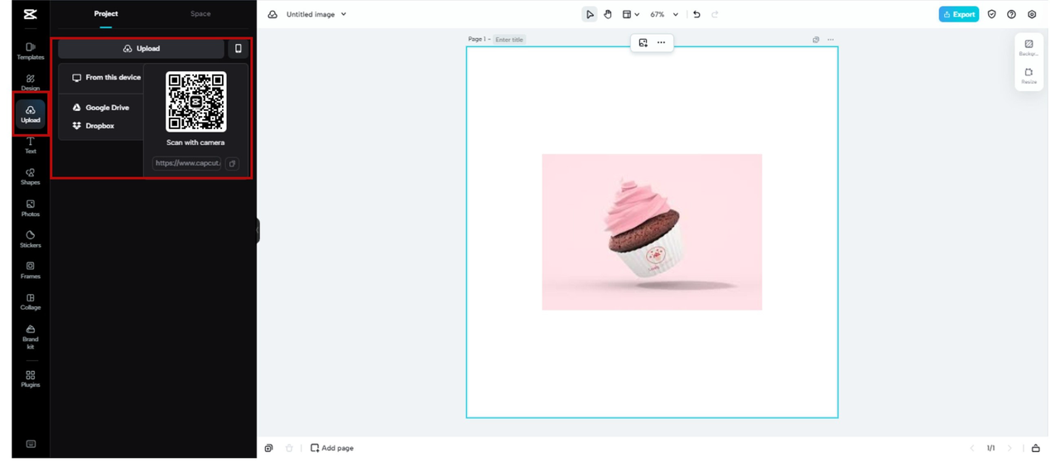Screen dimensions: 1060x462
Task: Click the https://www.capcut URL field
Action: click(x=188, y=163)
